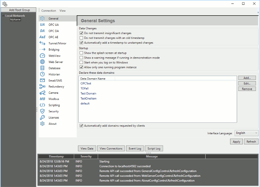
Task: Click the Scripting code brackets icon
Action: click(x=42, y=105)
